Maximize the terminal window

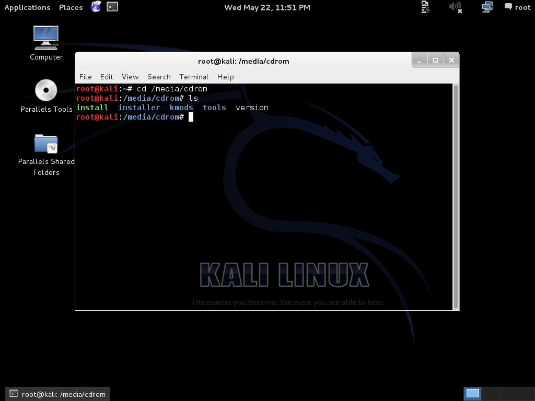coord(435,61)
